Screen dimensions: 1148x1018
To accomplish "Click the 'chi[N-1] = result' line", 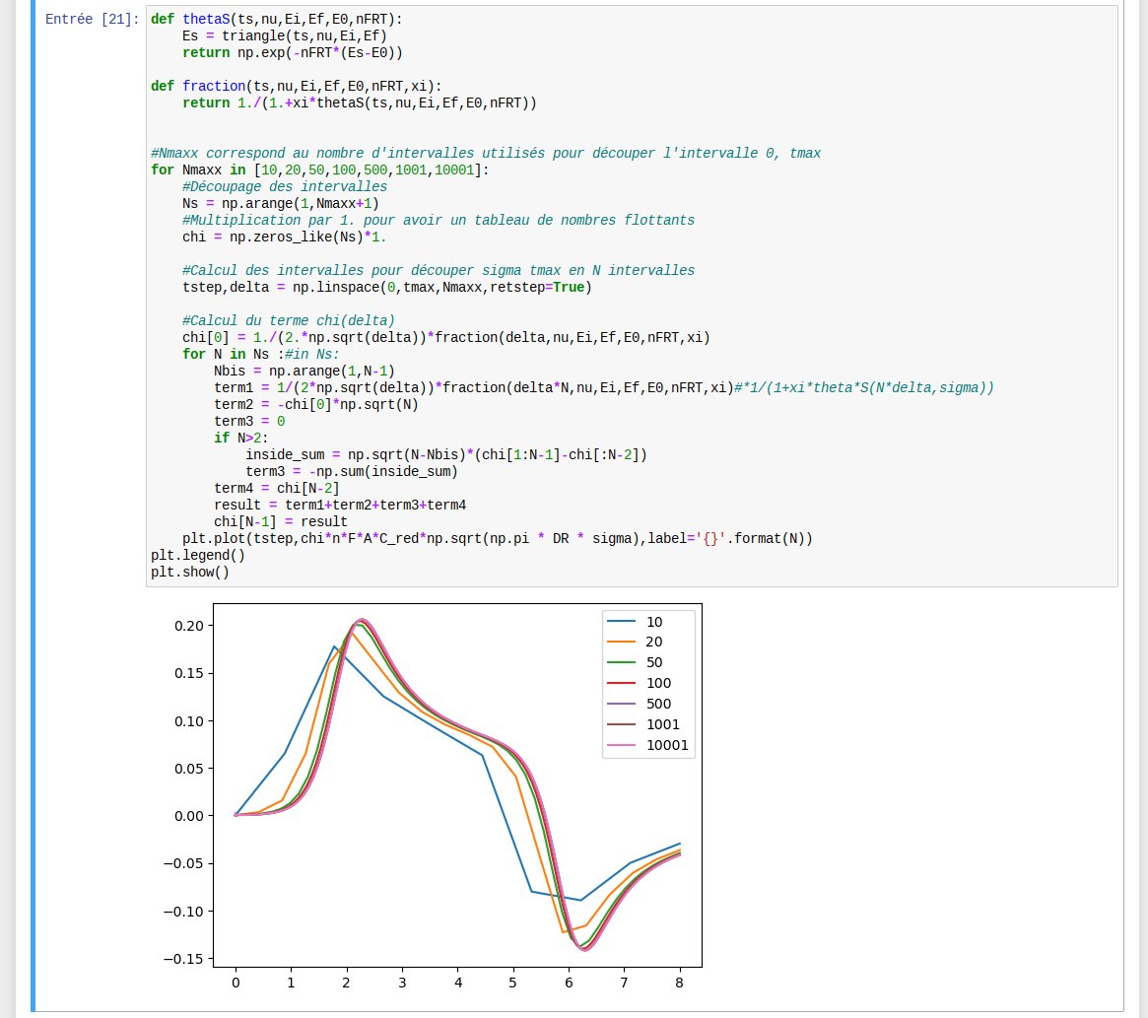I will click(x=281, y=522).
